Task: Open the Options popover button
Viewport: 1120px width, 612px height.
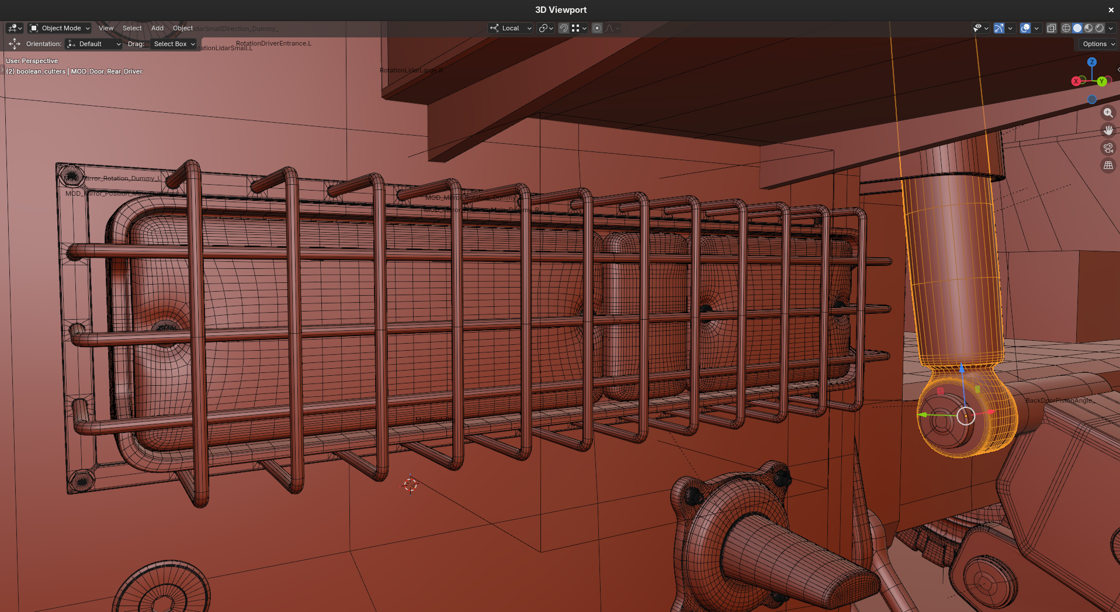Action: 1098,44
